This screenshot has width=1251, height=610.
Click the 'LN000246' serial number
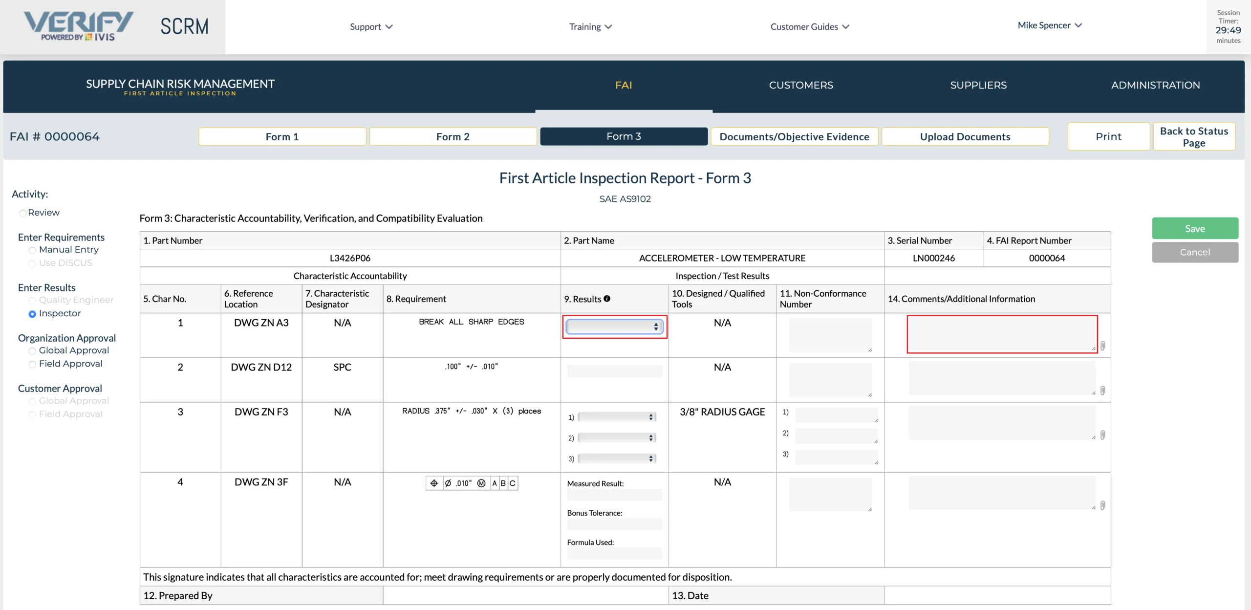933,258
